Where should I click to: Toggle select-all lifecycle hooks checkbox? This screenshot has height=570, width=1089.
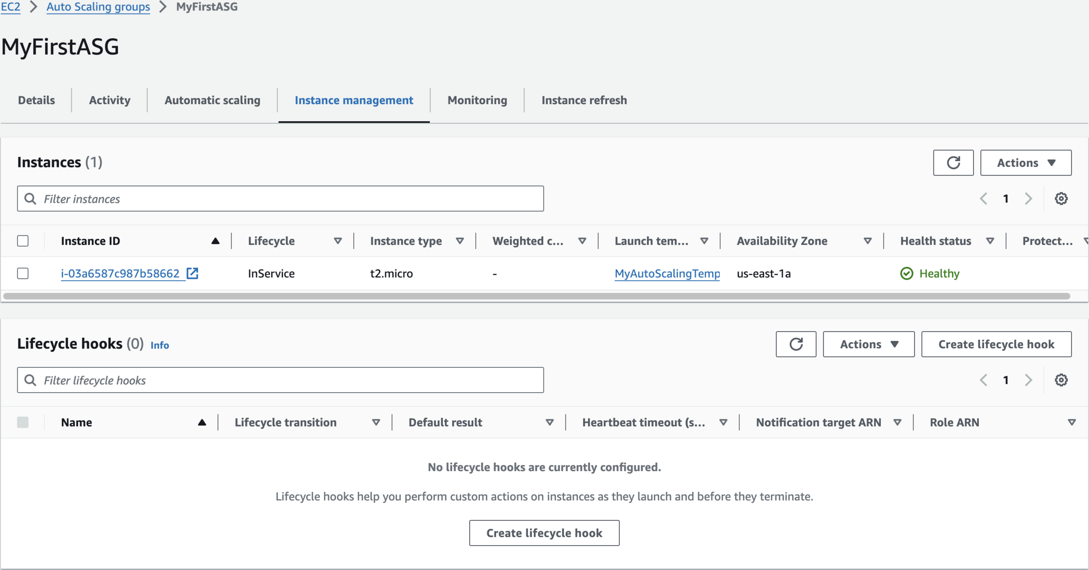(x=23, y=422)
